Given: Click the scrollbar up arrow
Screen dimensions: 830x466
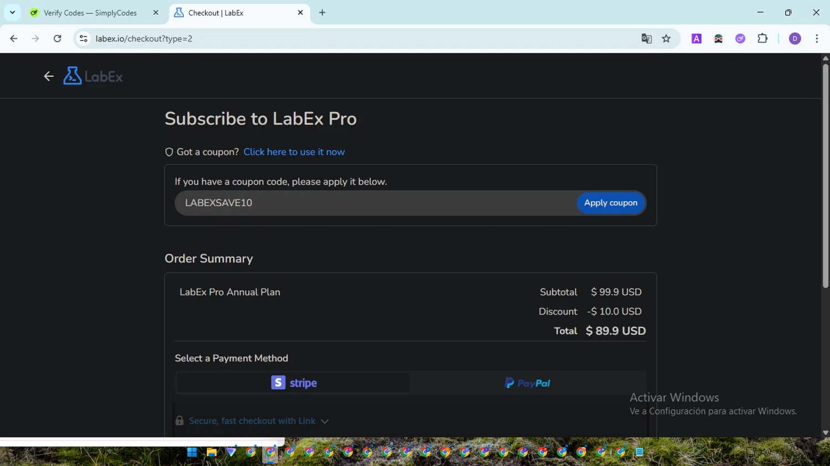Looking at the screenshot, I should [x=825, y=57].
